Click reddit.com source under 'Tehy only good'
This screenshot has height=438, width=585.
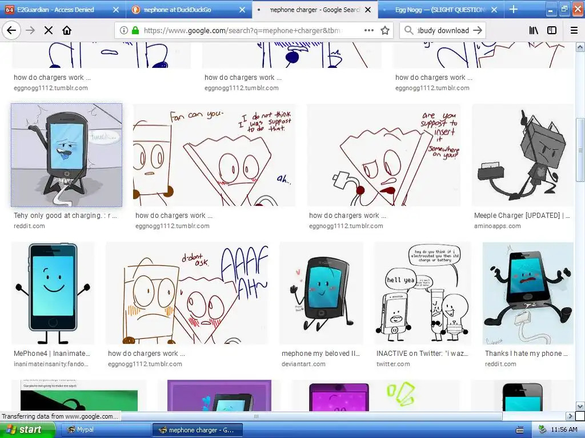pyautogui.click(x=29, y=226)
